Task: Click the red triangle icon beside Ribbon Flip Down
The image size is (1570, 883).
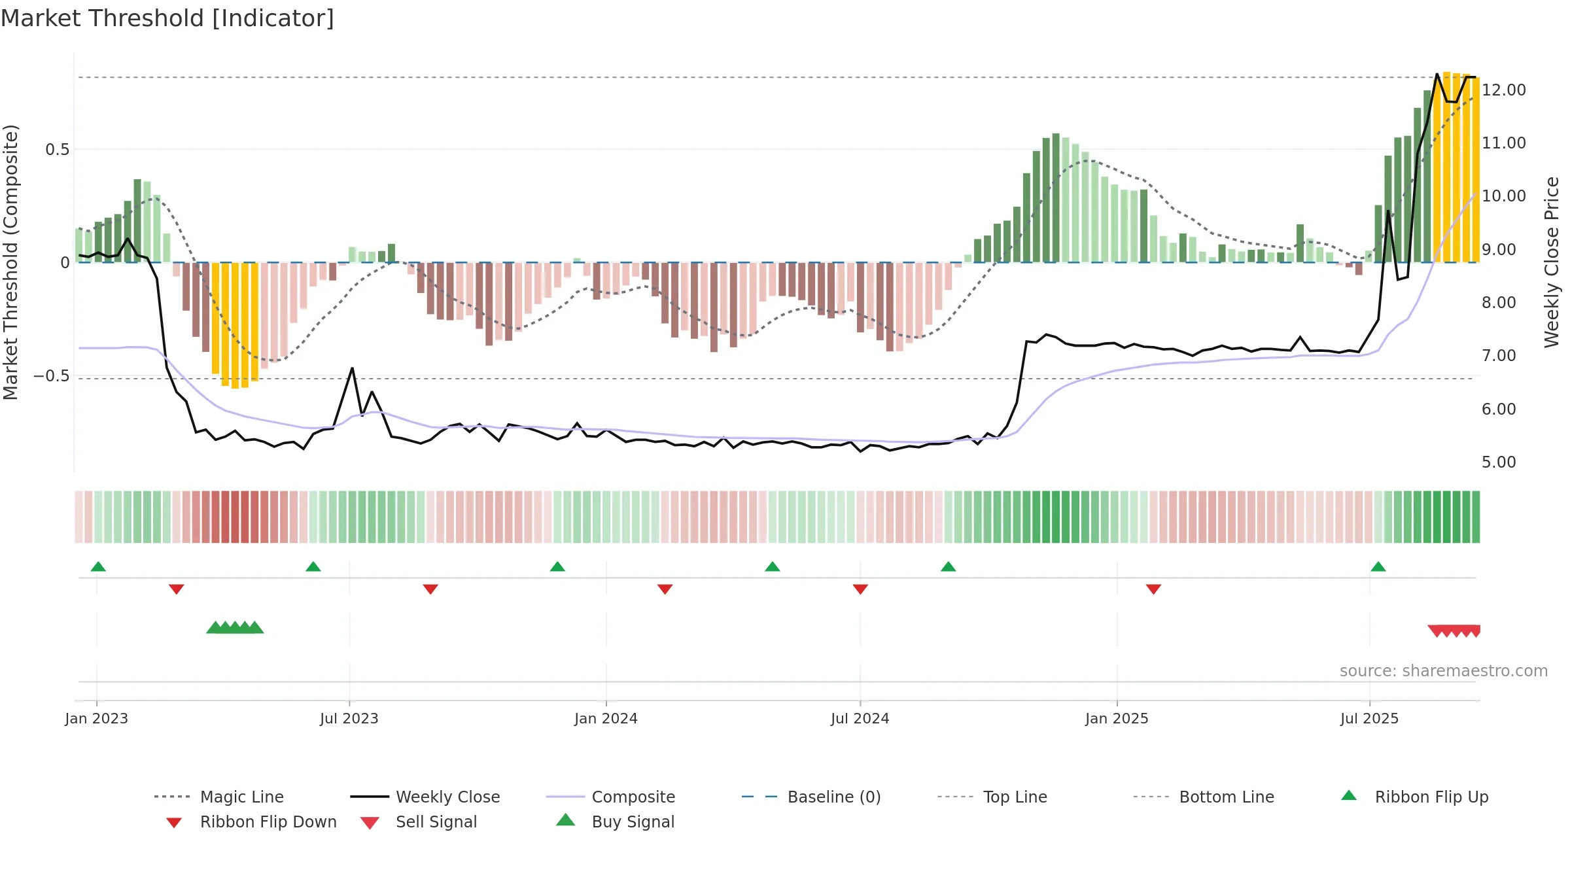Action: coord(173,823)
